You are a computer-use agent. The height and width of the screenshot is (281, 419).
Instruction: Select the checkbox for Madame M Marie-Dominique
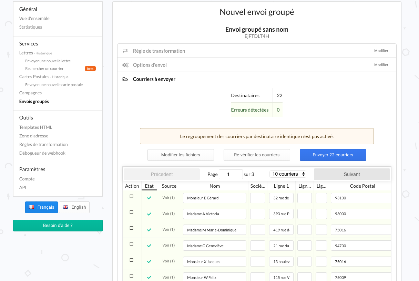pyautogui.click(x=131, y=228)
